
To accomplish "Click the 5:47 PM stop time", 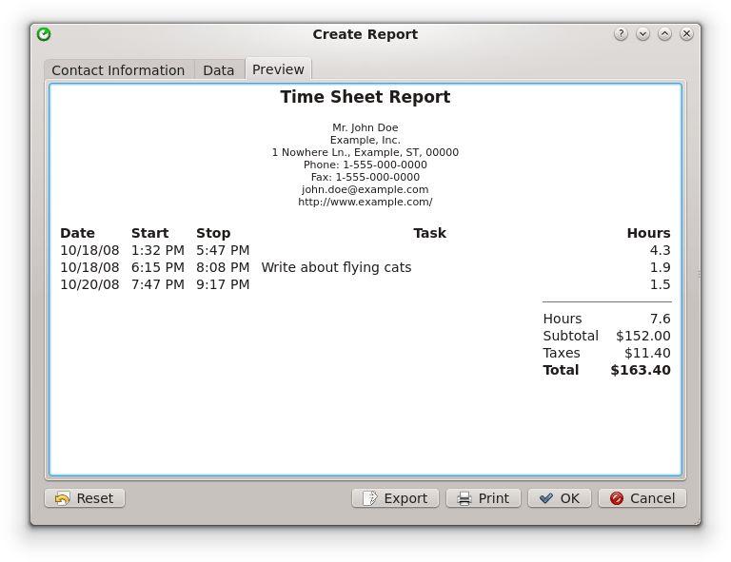I will [223, 250].
